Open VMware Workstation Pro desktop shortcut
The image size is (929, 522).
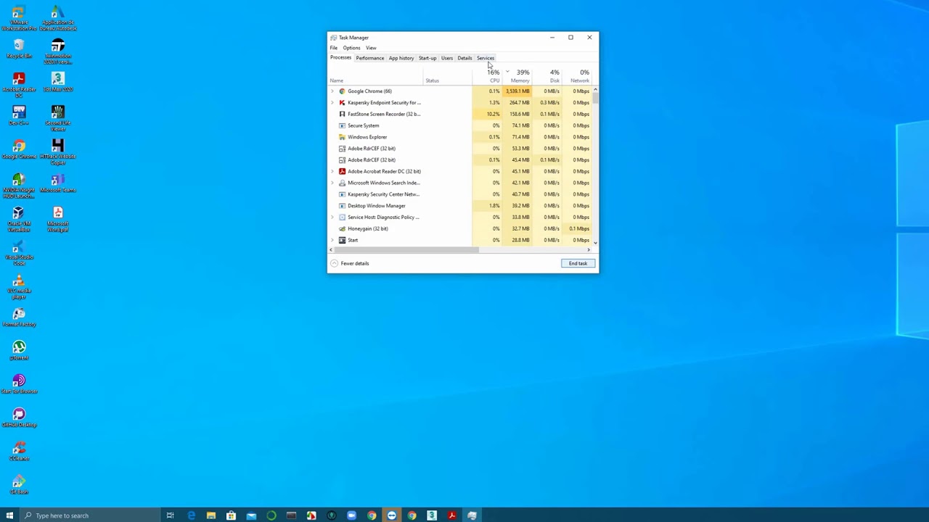click(x=19, y=17)
